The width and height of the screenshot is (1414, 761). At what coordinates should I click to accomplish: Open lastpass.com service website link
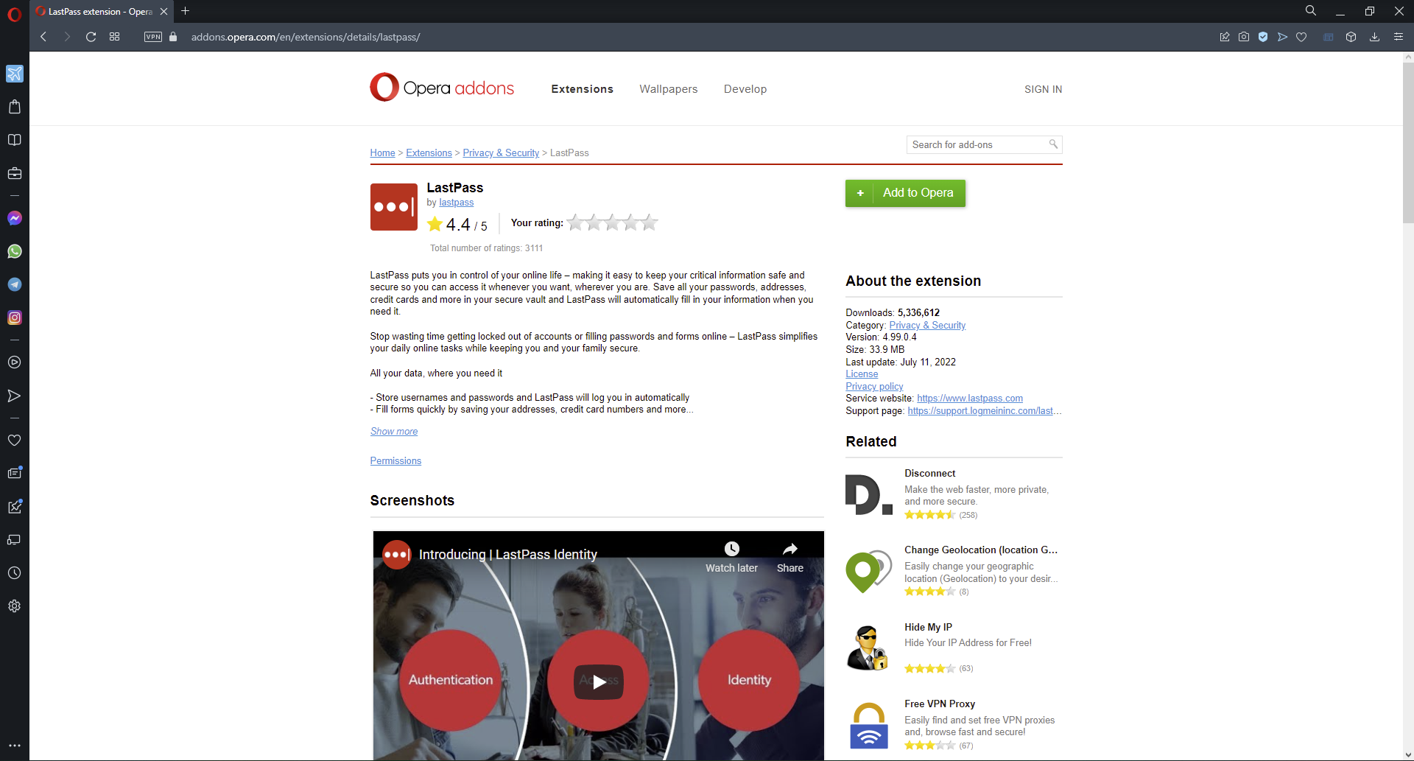pyautogui.click(x=969, y=399)
